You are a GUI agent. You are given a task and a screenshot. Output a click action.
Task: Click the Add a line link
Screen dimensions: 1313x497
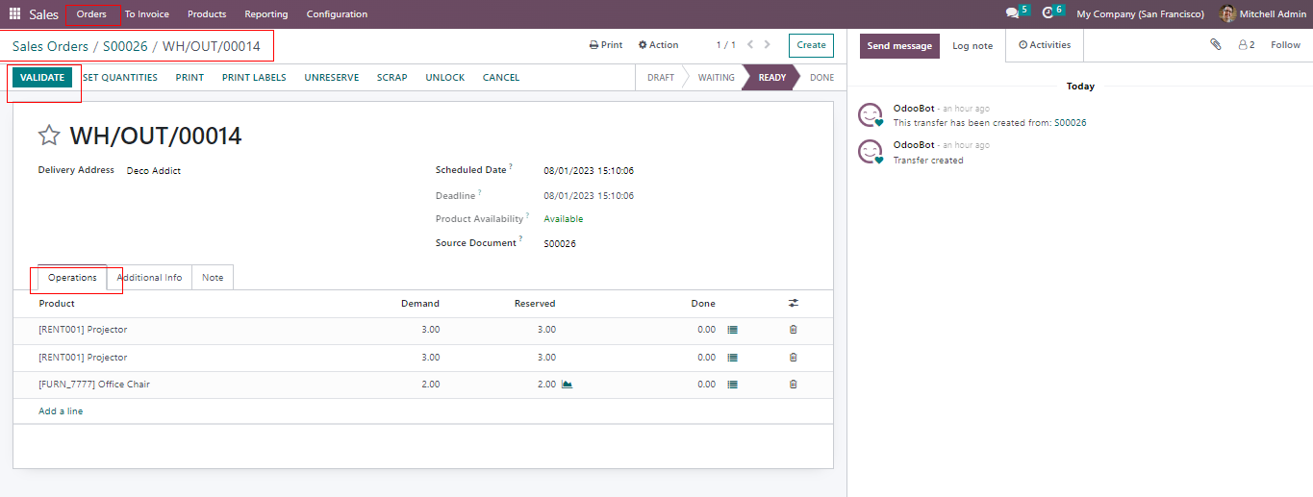point(61,411)
